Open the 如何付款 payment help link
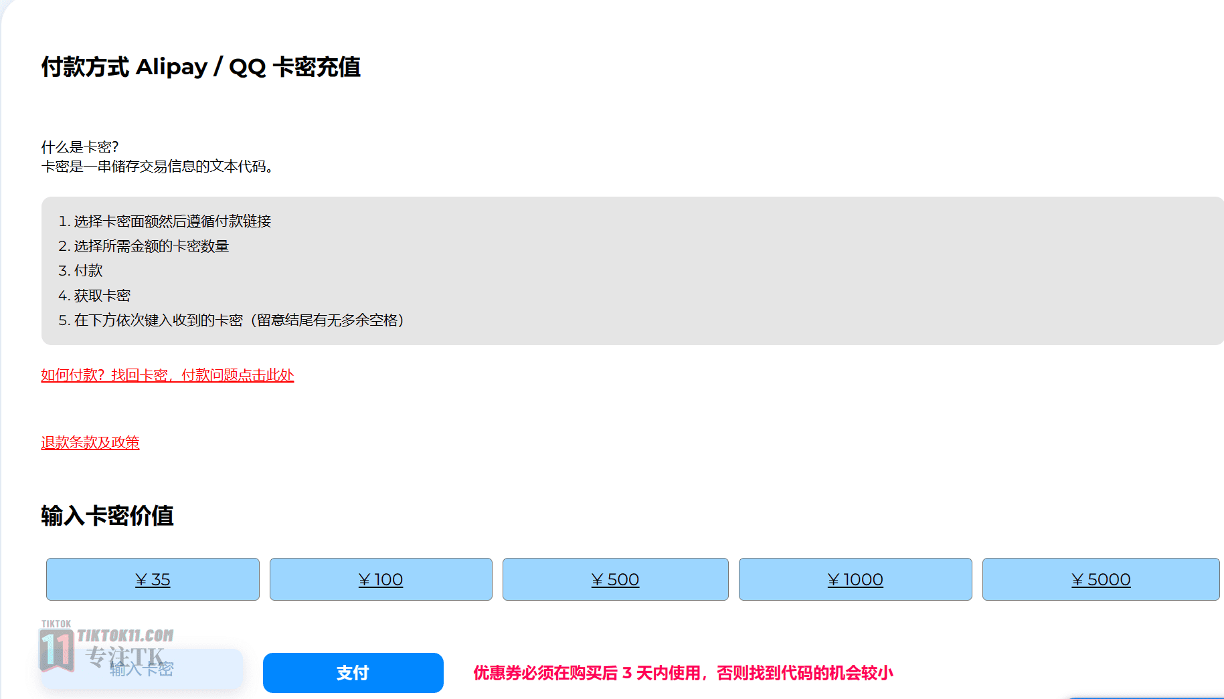Screen dimensions: 1224x699 click(167, 375)
